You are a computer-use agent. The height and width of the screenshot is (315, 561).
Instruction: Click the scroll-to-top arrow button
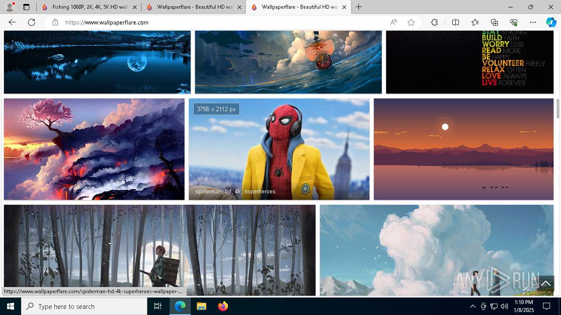pyautogui.click(x=546, y=284)
